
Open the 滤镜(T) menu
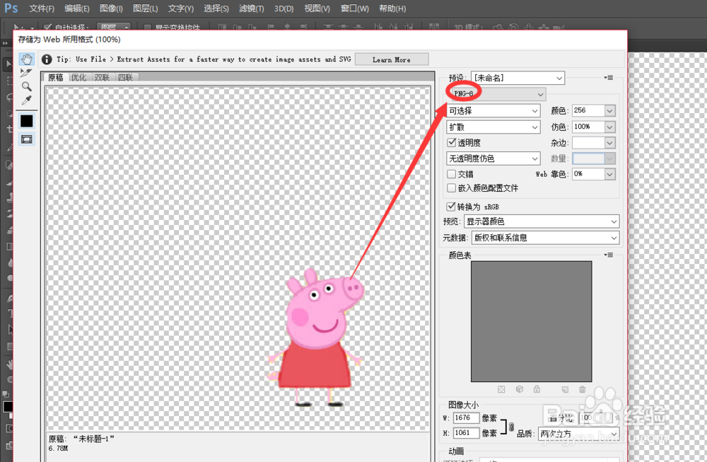coord(251,8)
